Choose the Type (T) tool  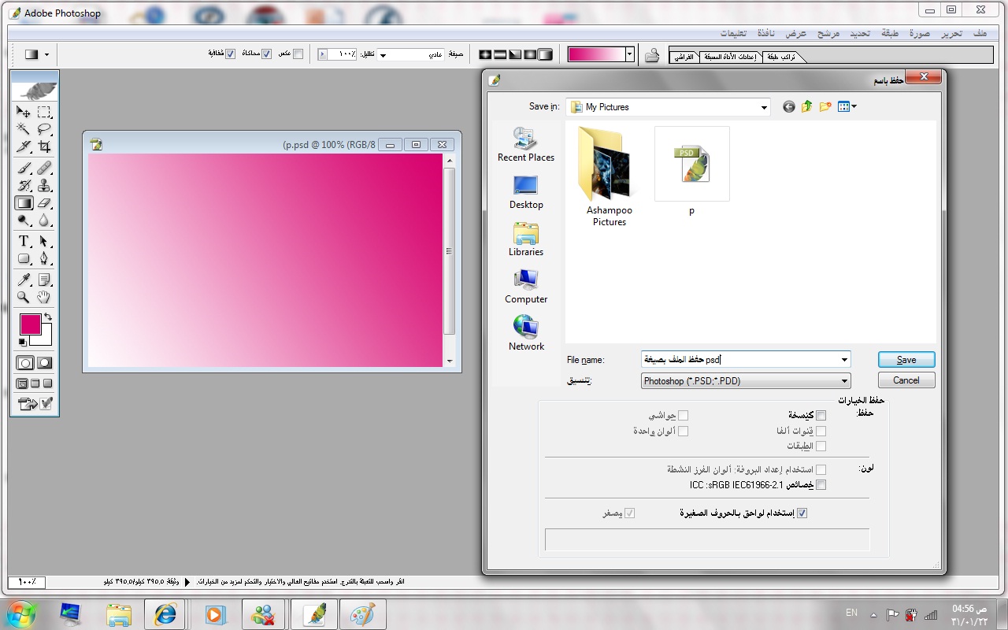tap(24, 241)
